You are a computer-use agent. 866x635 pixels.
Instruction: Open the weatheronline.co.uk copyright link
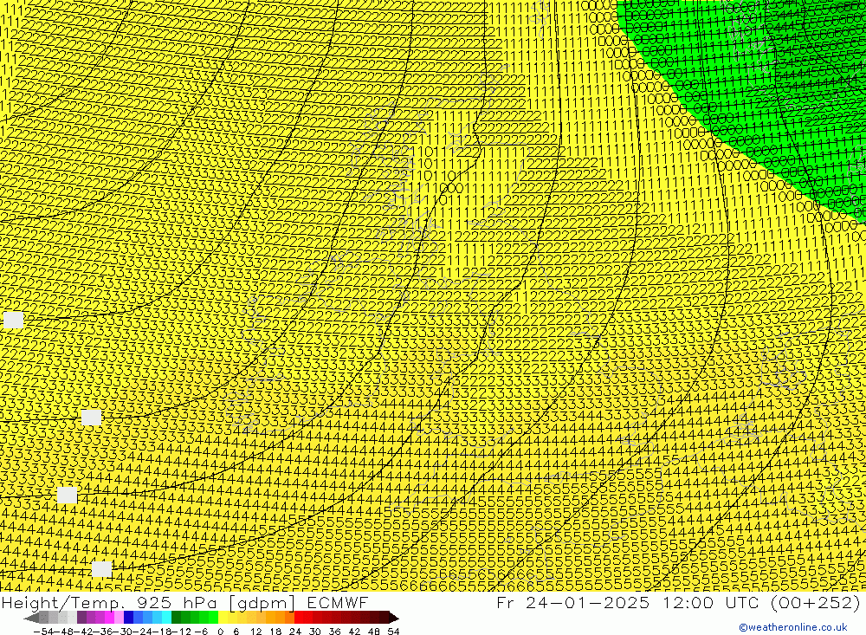point(793,627)
